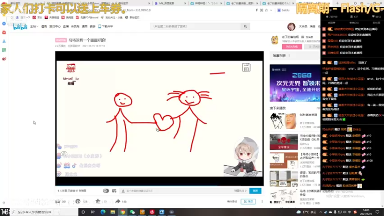Open the 会员购 nav link
Screen dimensions: 384x216
75,26
